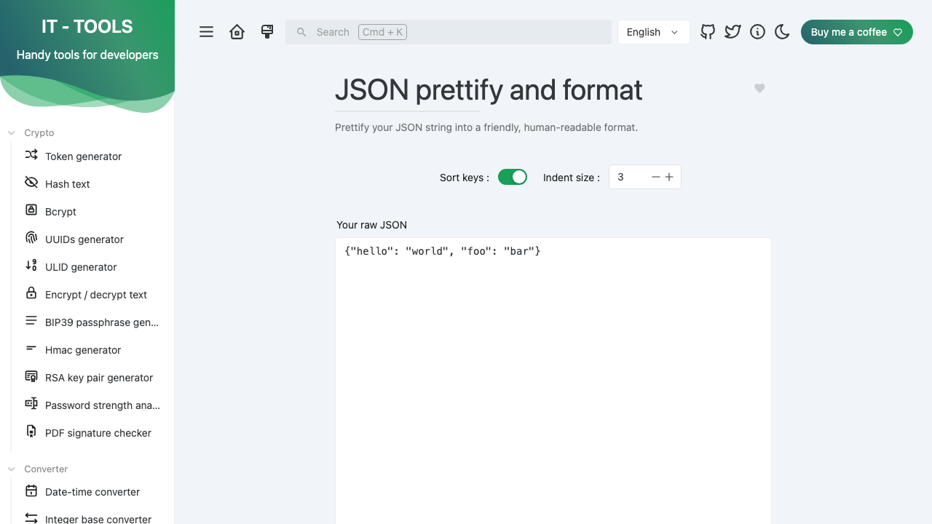Click the RSA key pair certificate icon
This screenshot has height=524, width=932.
[31, 376]
